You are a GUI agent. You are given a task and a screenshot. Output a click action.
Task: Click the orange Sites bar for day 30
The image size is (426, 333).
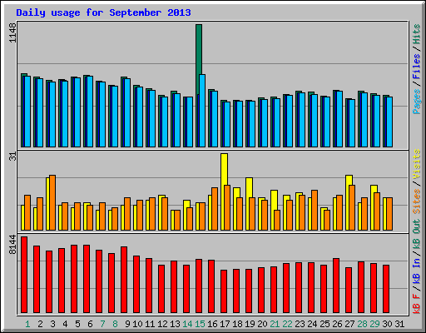point(389,214)
